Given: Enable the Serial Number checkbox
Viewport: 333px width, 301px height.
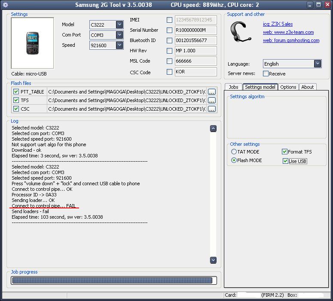Looking at the screenshot, I should click(x=169, y=30).
